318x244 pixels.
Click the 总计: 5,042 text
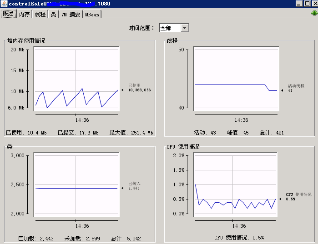point(126,239)
